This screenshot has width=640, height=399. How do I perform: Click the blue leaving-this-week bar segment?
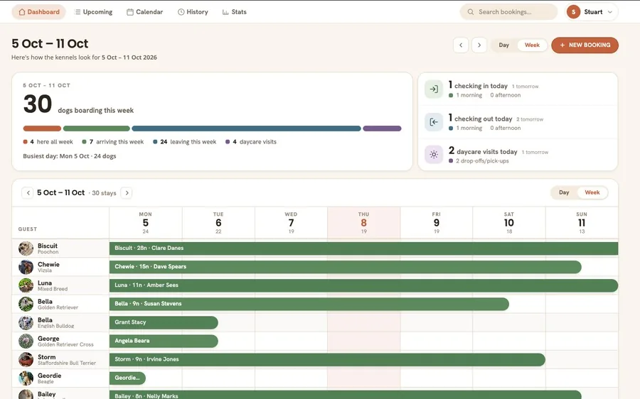click(x=246, y=129)
